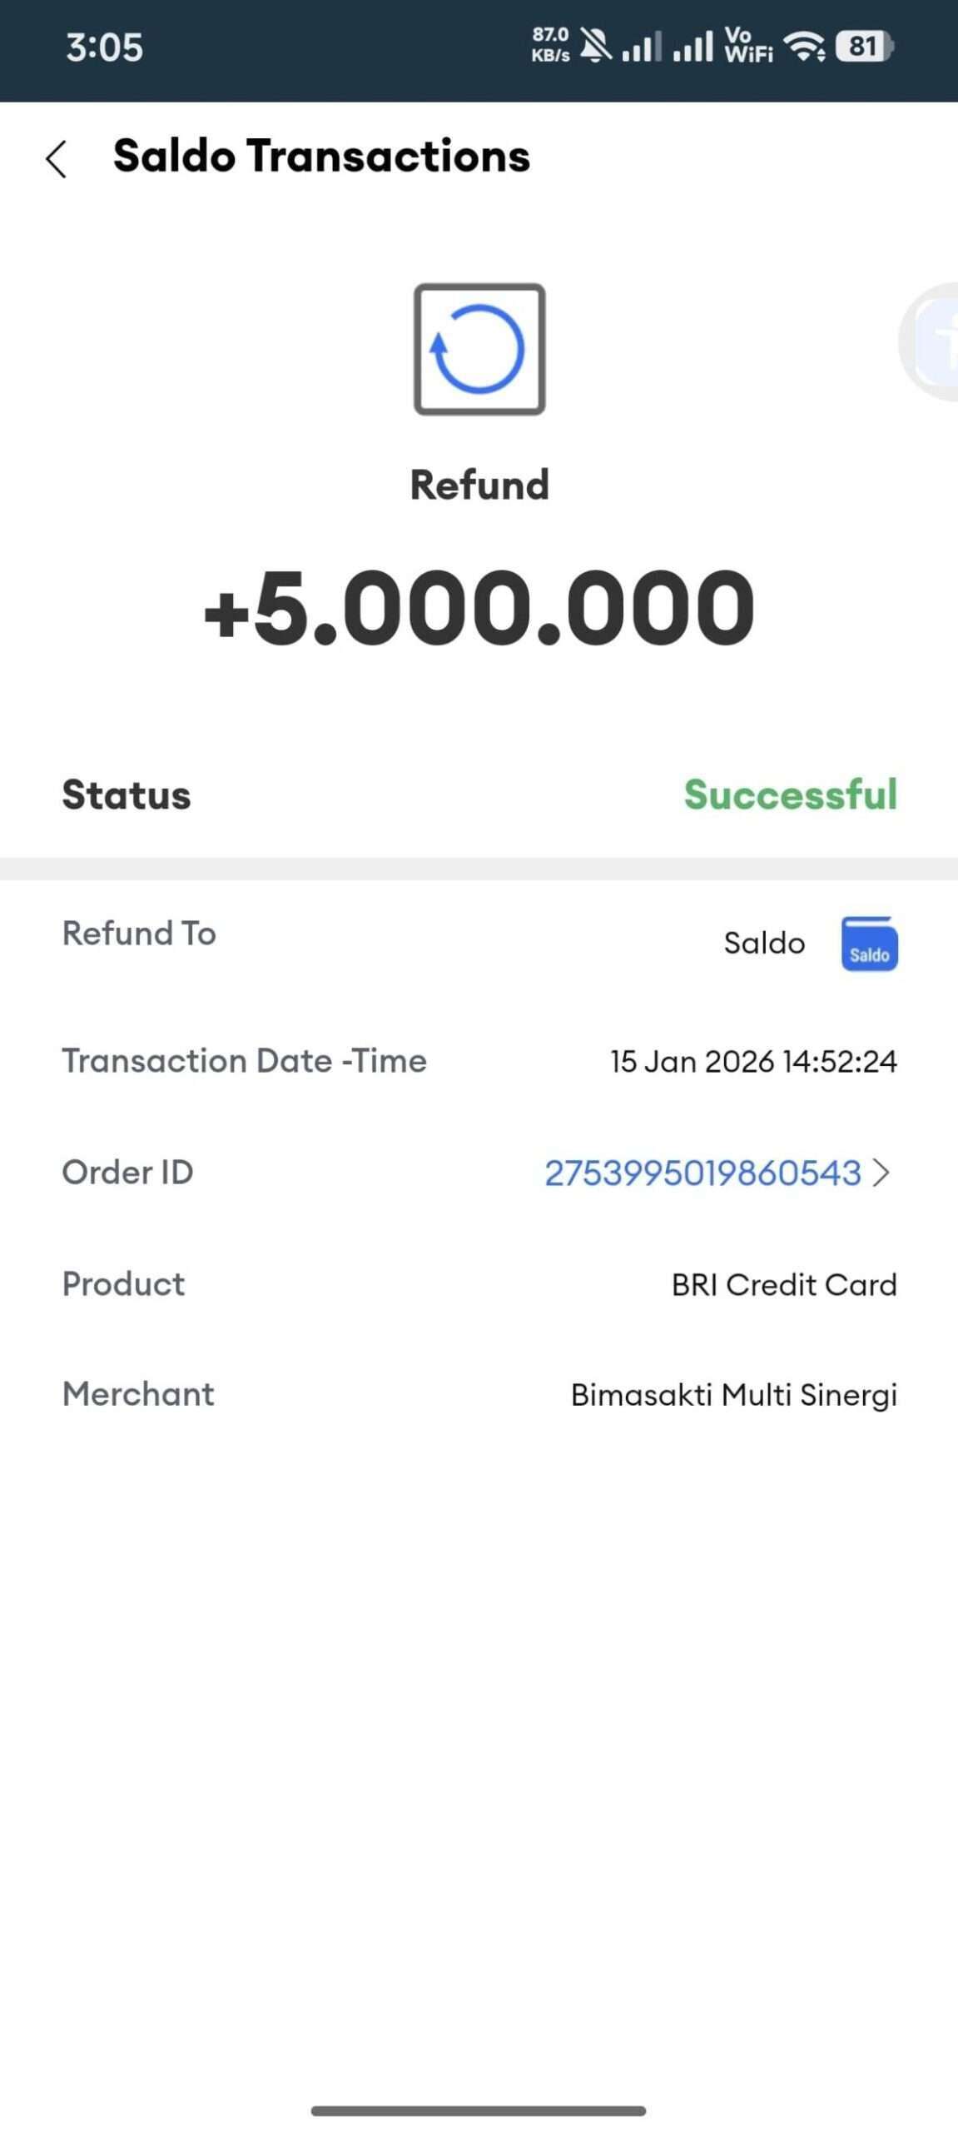Tap the battery level indicator
The height and width of the screenshot is (2132, 958).
pyautogui.click(x=864, y=46)
